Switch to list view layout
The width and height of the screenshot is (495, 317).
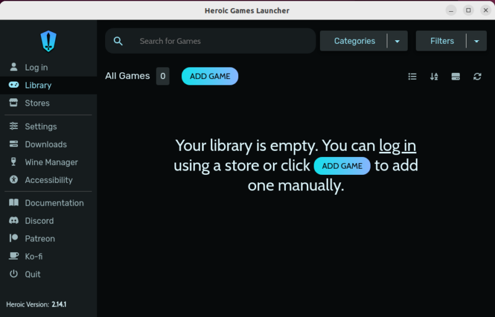[x=412, y=77]
